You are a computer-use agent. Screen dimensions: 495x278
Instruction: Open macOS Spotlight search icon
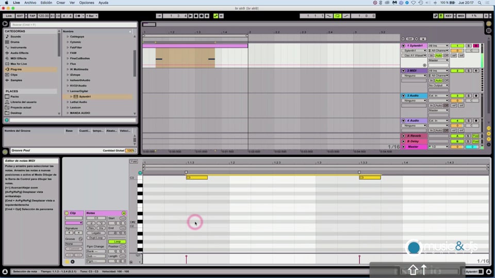point(479,3)
